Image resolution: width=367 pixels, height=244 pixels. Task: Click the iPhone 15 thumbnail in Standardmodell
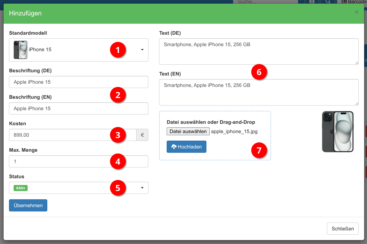(20, 50)
